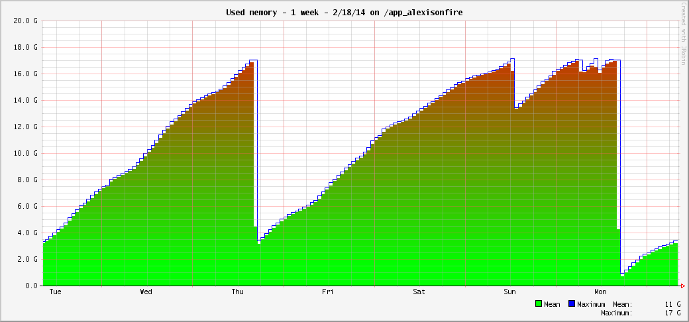689x322 pixels.
Task: Click the 'Maximum' legend text label
Action: [591, 304]
